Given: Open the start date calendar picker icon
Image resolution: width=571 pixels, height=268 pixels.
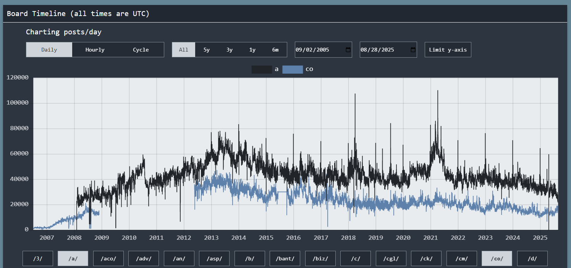Looking at the screenshot, I should pos(348,50).
